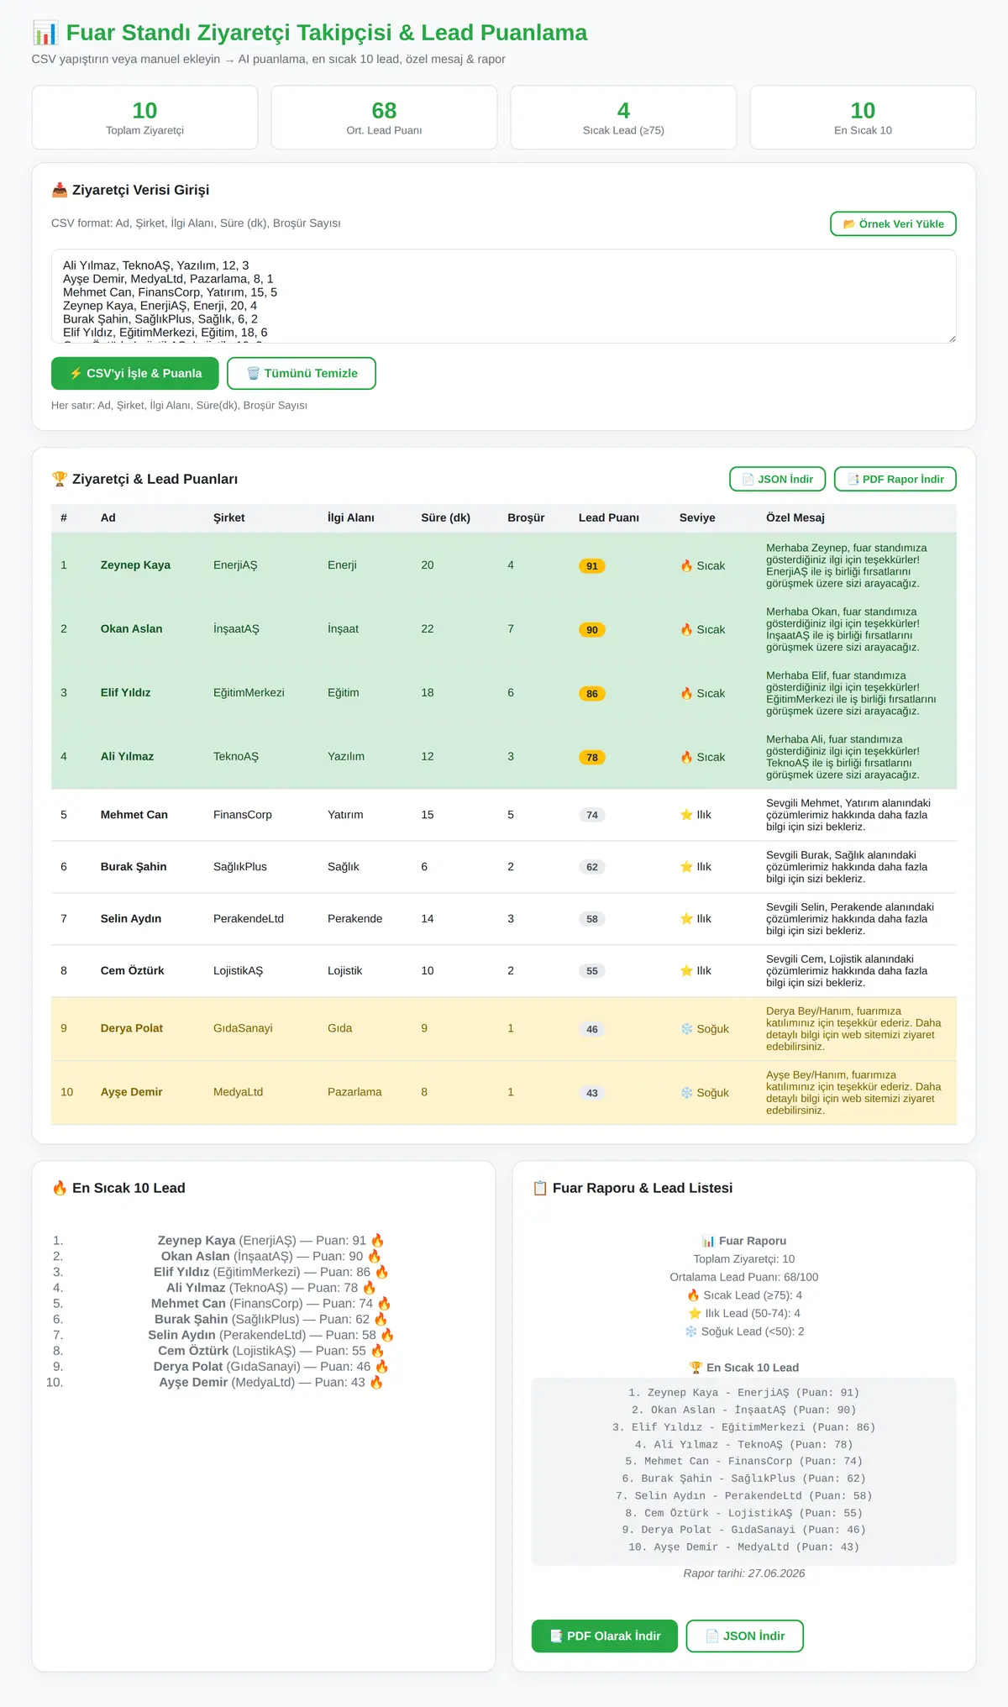Screen dimensions: 1008x1707
Task: Click inside the CSV visitor data text area
Action: tap(504, 296)
